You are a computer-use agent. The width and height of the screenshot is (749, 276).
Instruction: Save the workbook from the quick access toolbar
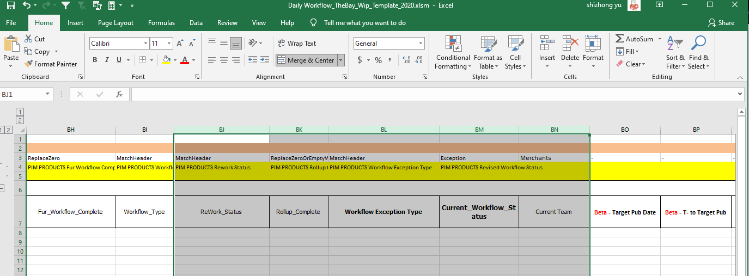tap(10, 6)
